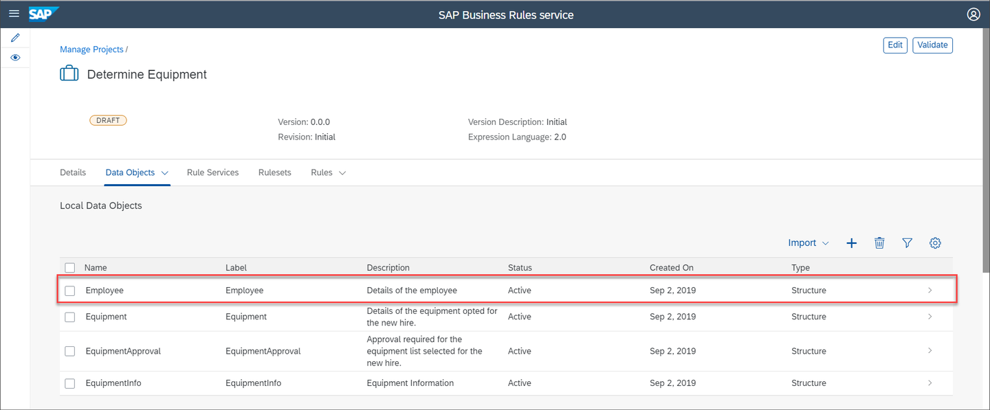The width and height of the screenshot is (990, 410).
Task: Click the Validate button
Action: pos(932,45)
